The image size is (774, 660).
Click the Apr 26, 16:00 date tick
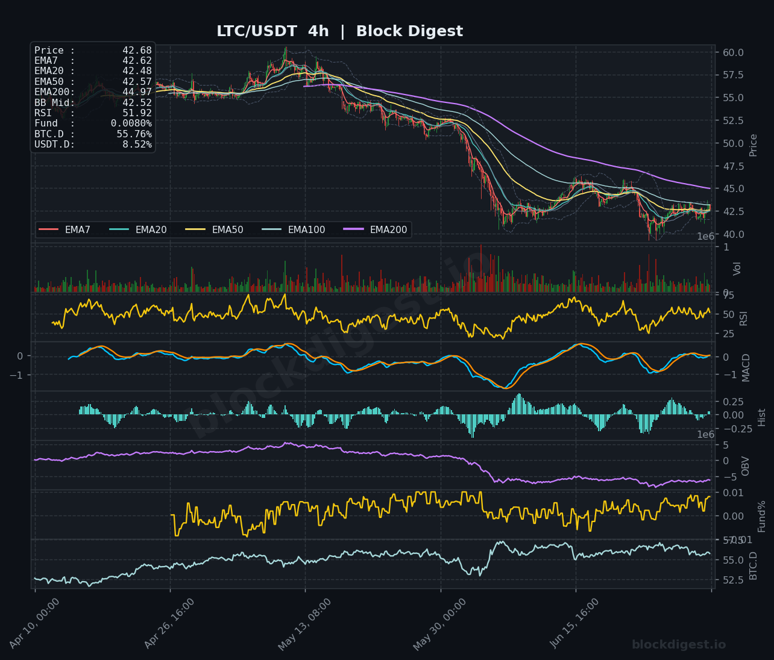(x=170, y=624)
